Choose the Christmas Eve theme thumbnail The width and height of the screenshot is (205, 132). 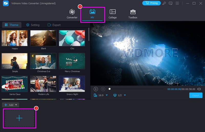43,61
